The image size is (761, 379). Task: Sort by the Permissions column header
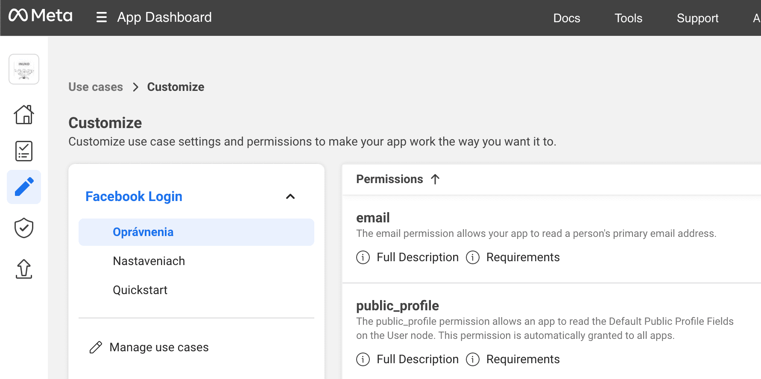(389, 179)
